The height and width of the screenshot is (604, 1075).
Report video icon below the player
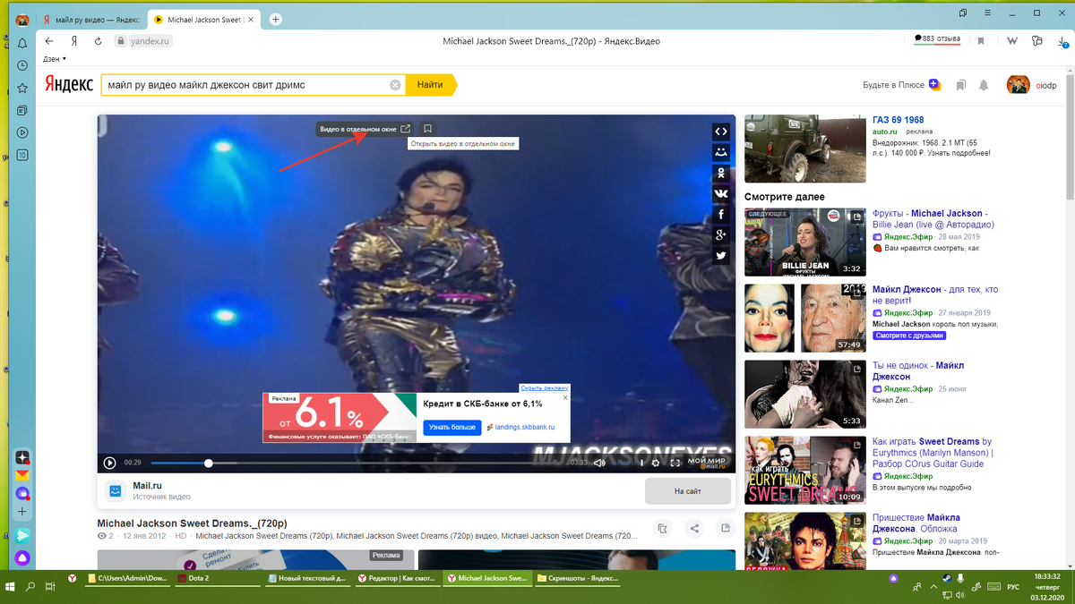pos(726,528)
